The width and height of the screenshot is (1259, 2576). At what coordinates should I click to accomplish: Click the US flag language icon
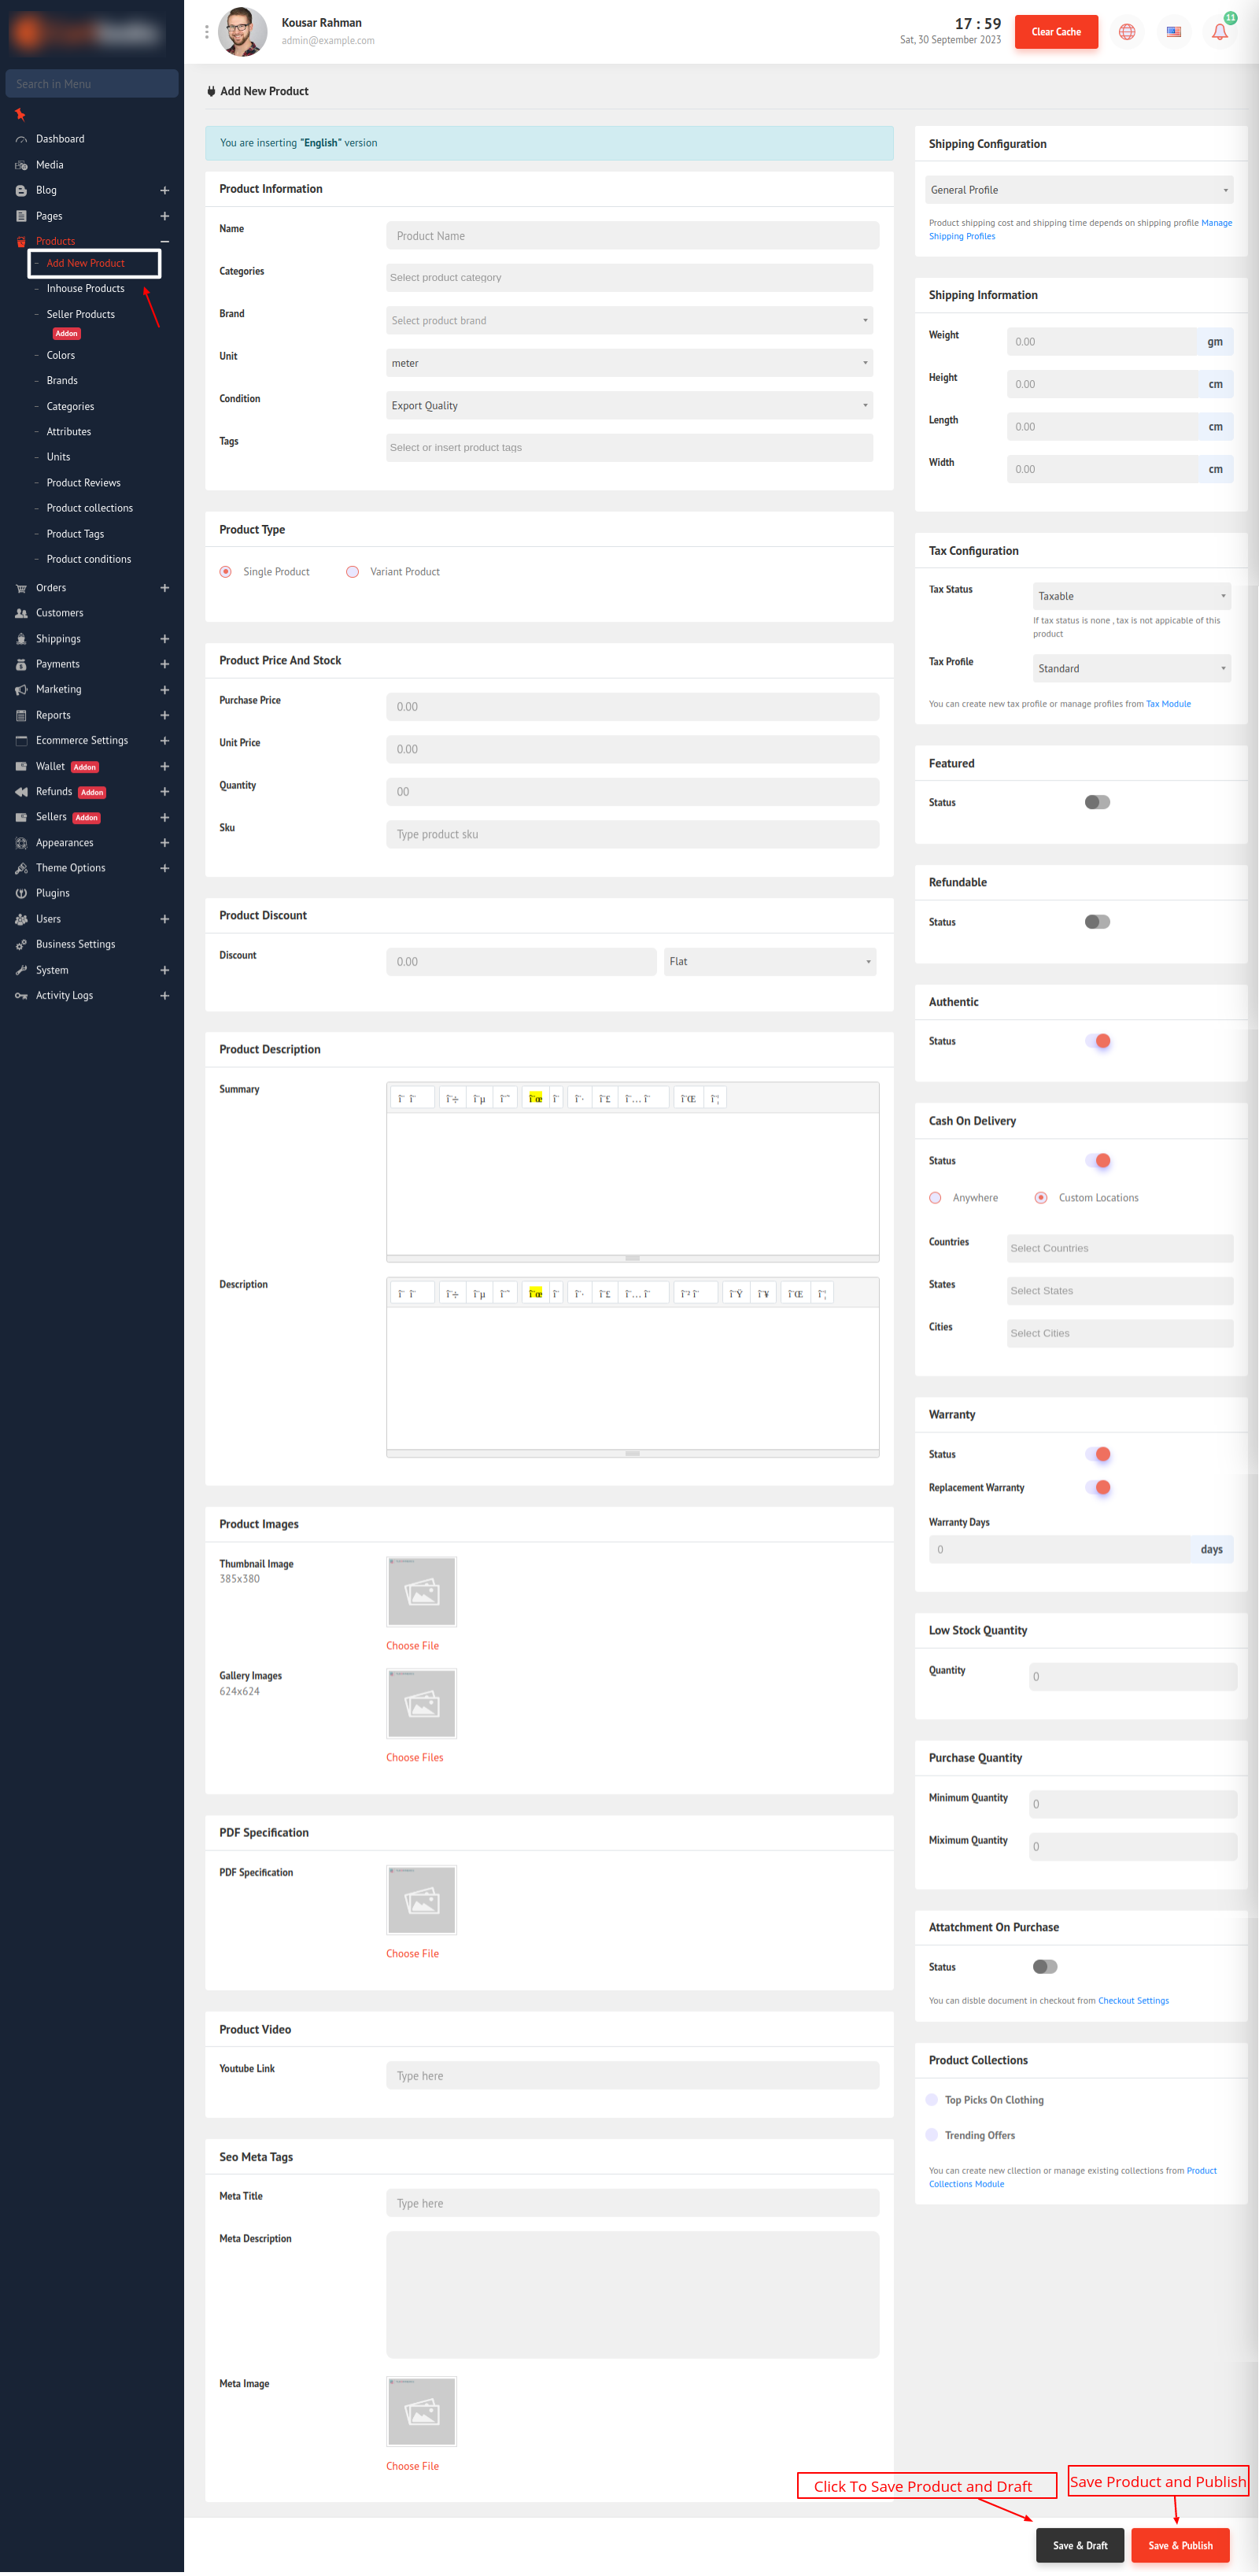click(x=1173, y=32)
